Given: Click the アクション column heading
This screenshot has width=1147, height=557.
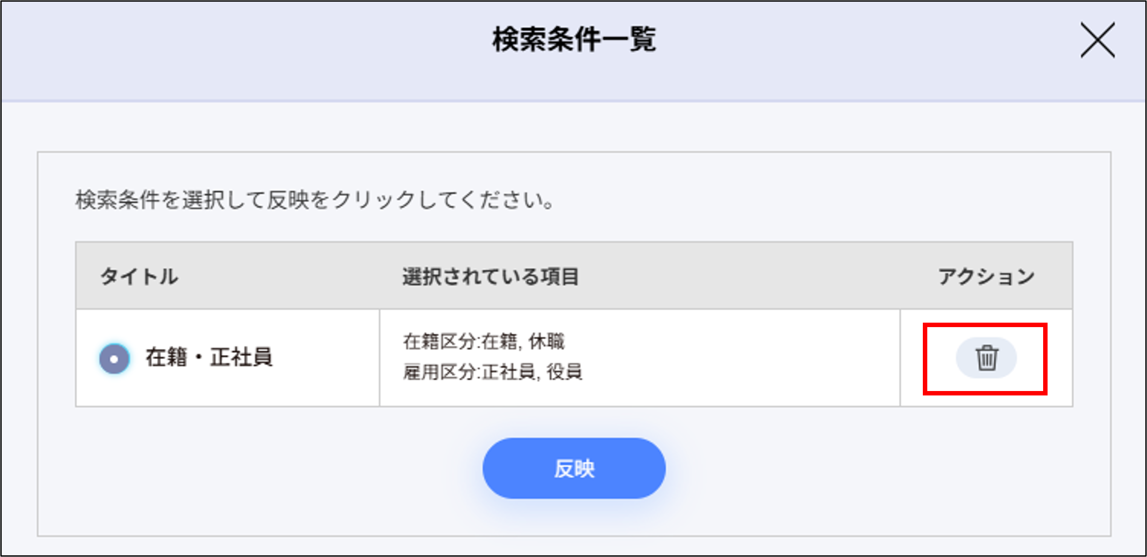Looking at the screenshot, I should 986,276.
